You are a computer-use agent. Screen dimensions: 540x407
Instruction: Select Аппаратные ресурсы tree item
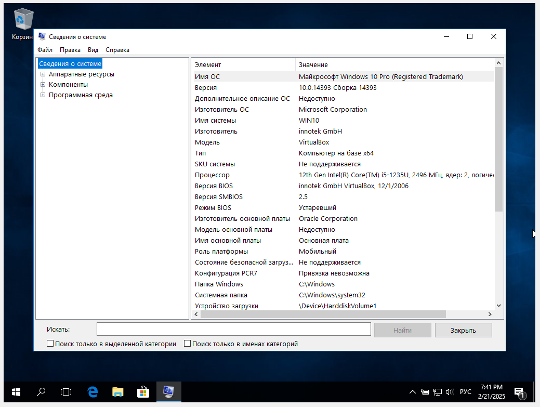(81, 74)
